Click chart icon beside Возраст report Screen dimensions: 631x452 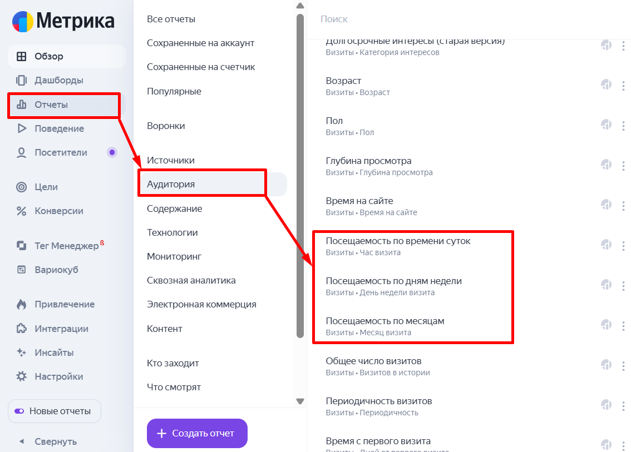pos(606,85)
